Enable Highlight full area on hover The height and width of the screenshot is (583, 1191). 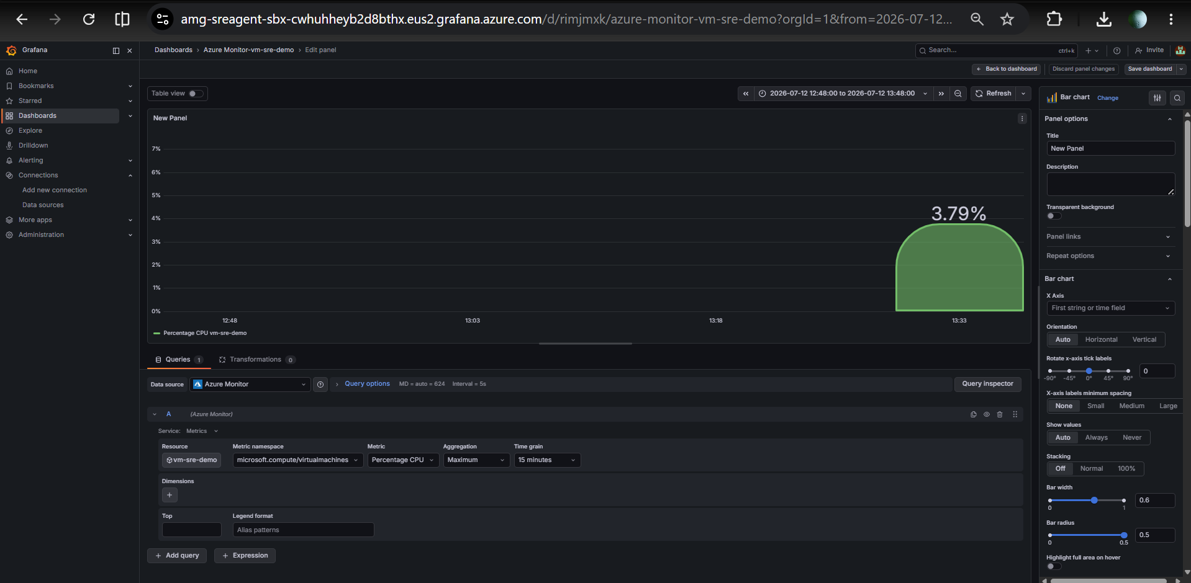click(x=1054, y=566)
